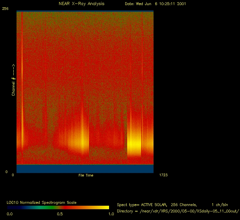240x220 pixels.
Task: Select the vertical Channel # axis label
Action: [x=13, y=80]
